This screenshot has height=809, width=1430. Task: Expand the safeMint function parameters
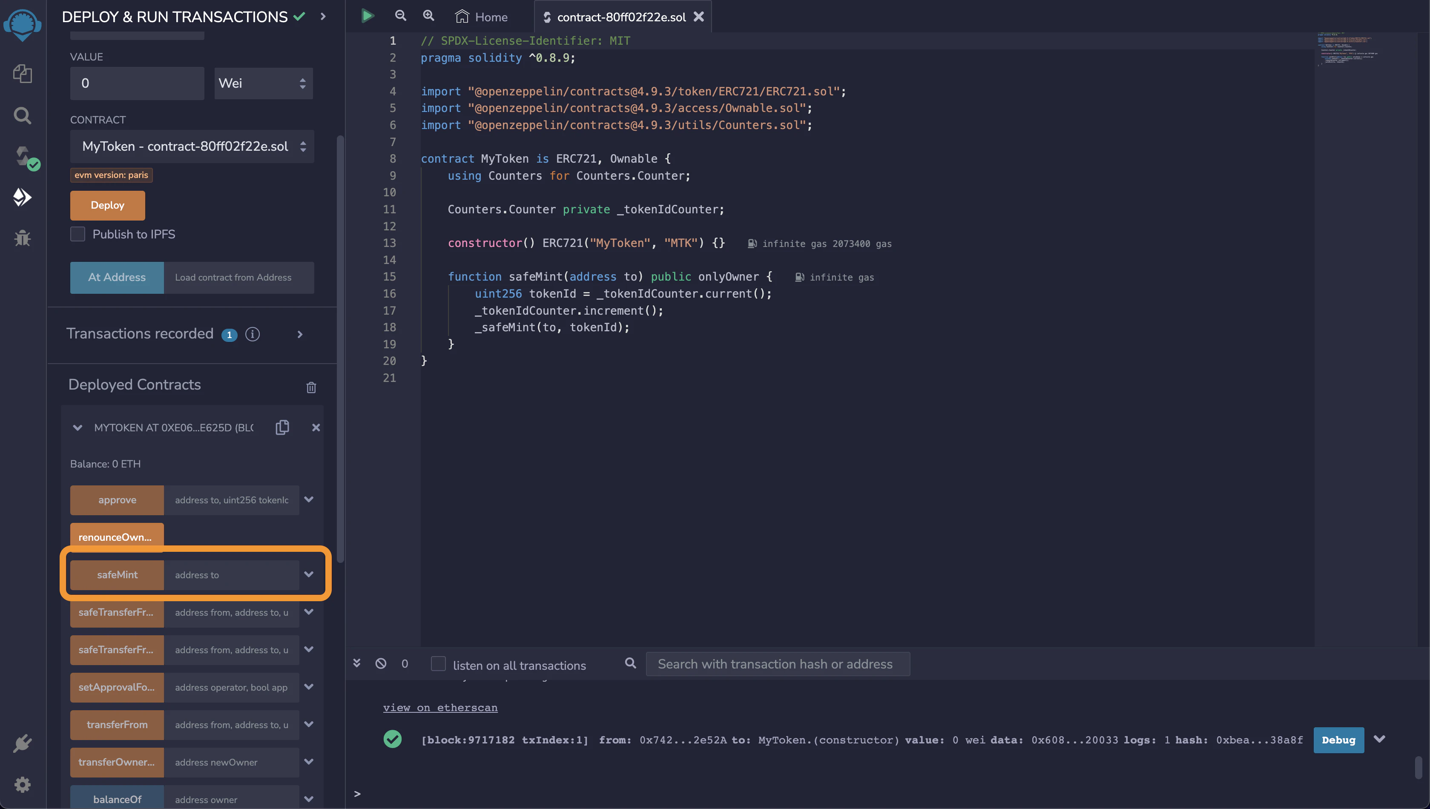[x=309, y=574]
